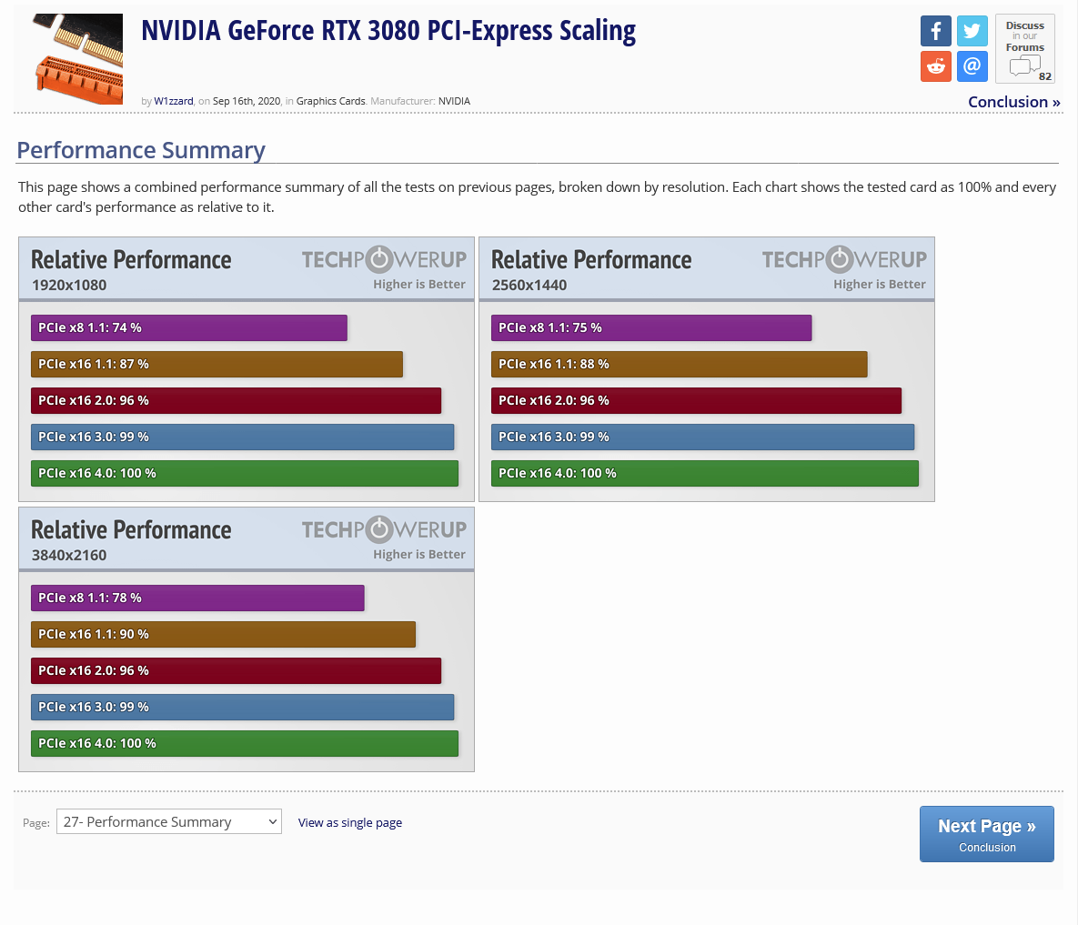Click the TechPowerUp logo in the 2560x1440 chart
Image resolution: width=1078 pixels, height=925 pixels.
click(x=844, y=260)
